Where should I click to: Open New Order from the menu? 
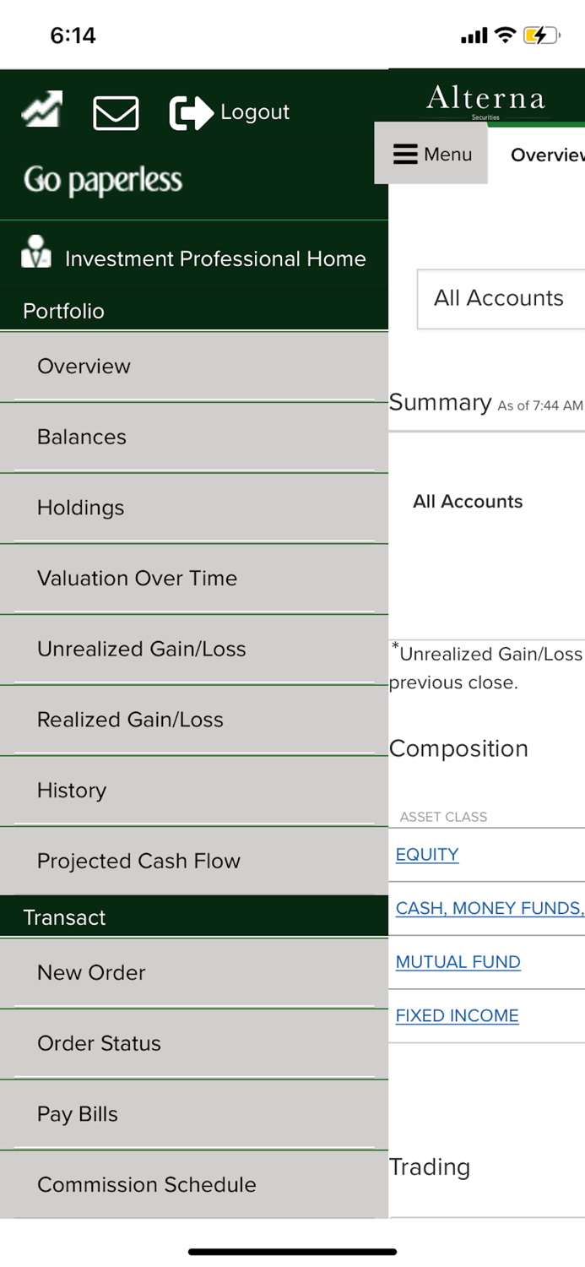pos(91,972)
